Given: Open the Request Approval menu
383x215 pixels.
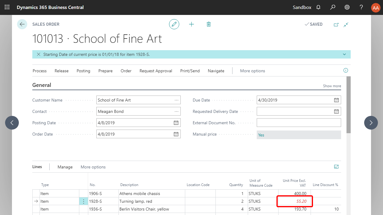Looking at the screenshot, I should [x=156, y=71].
